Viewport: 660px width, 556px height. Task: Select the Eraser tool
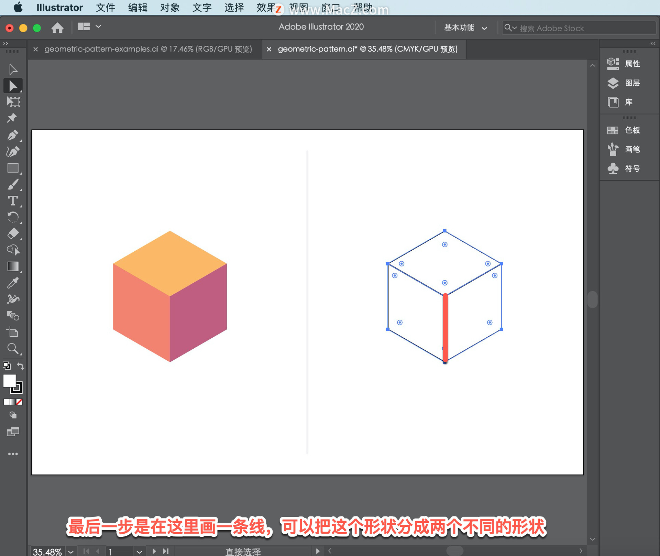click(13, 233)
